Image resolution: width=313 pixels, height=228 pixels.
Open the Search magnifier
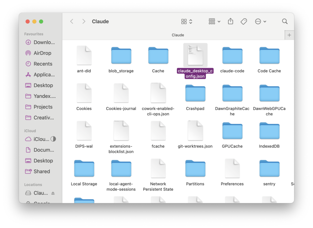point(285,21)
